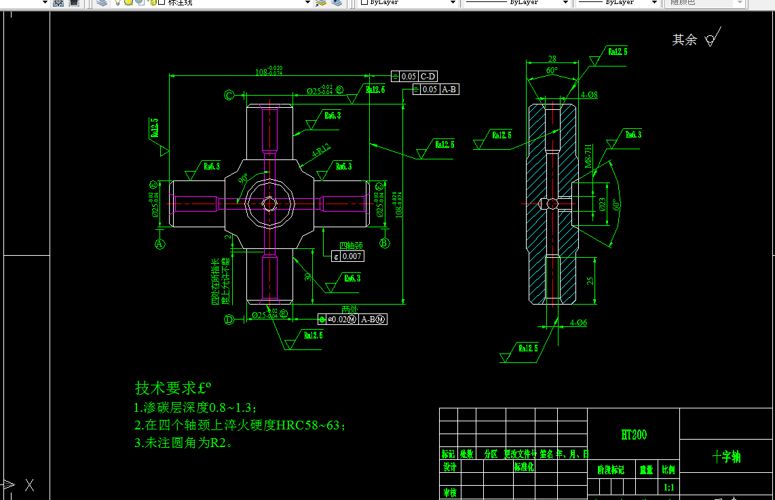Select datum circle A

pos(159,244)
